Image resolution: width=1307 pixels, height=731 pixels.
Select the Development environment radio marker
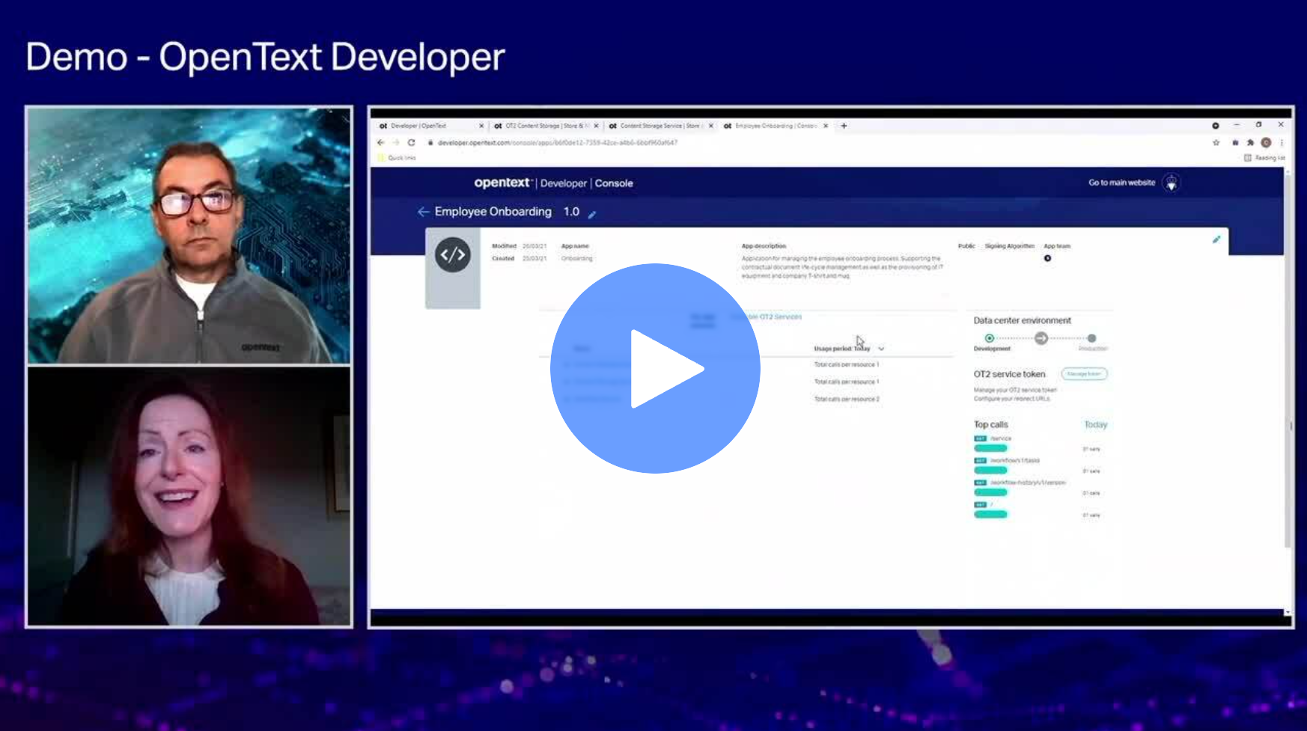(x=990, y=338)
